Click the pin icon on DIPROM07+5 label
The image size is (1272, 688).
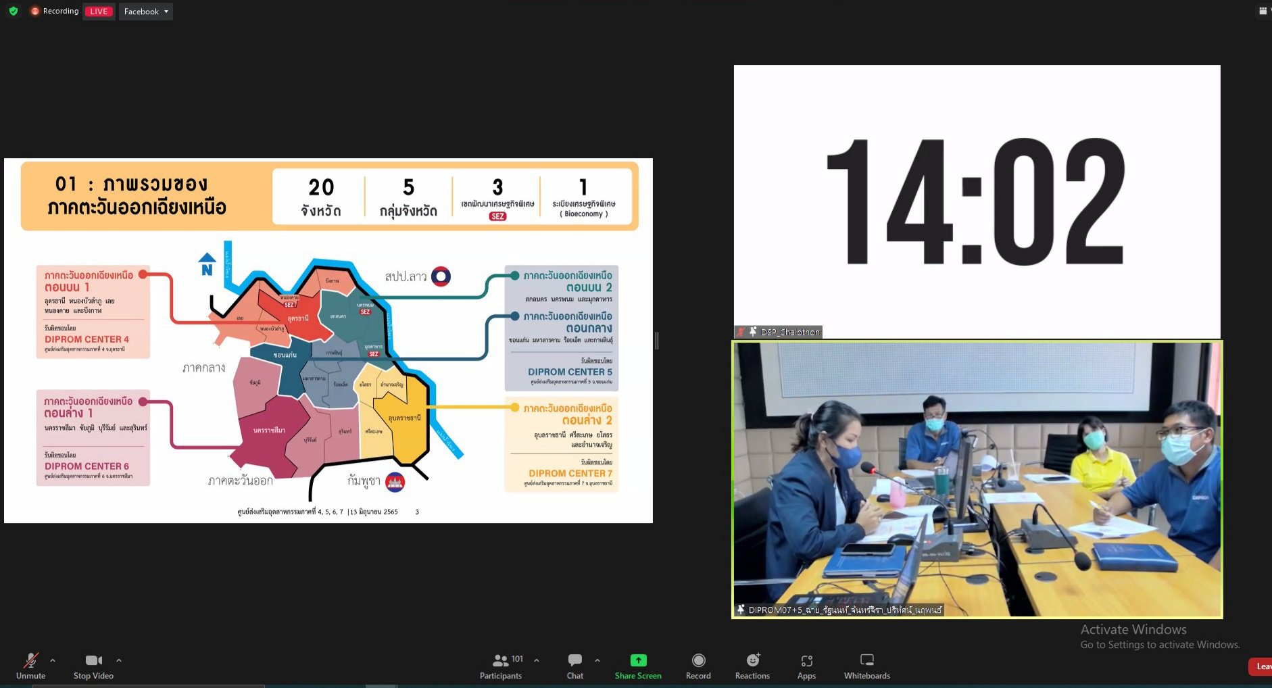[741, 610]
